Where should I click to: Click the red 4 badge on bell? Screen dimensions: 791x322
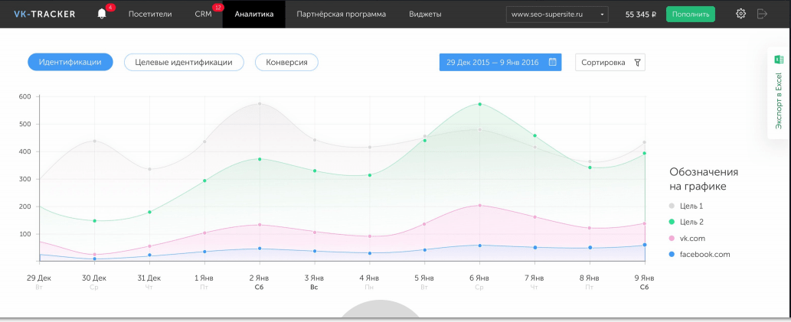pyautogui.click(x=110, y=8)
